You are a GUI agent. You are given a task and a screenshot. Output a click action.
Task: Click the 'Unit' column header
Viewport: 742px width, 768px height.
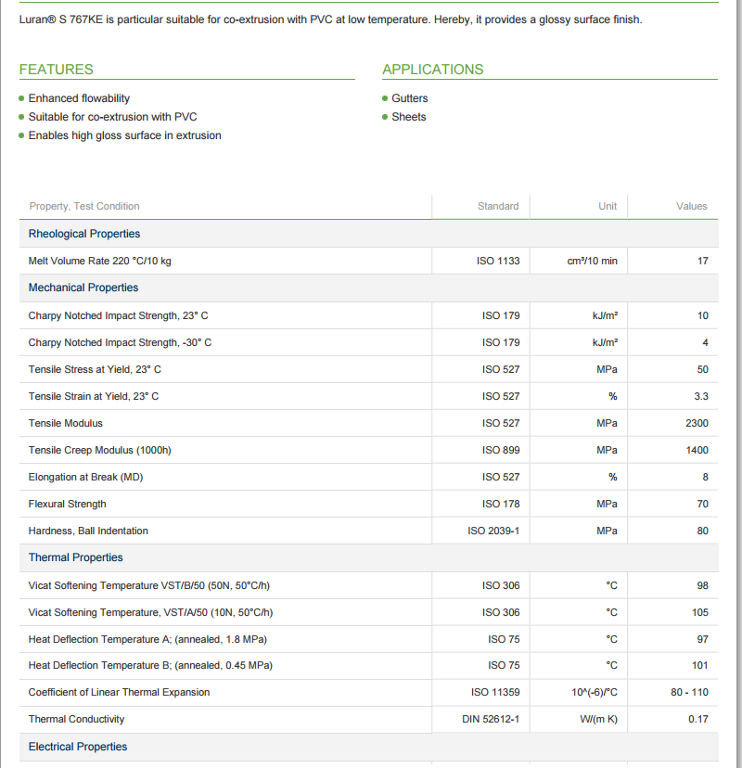[x=608, y=206]
